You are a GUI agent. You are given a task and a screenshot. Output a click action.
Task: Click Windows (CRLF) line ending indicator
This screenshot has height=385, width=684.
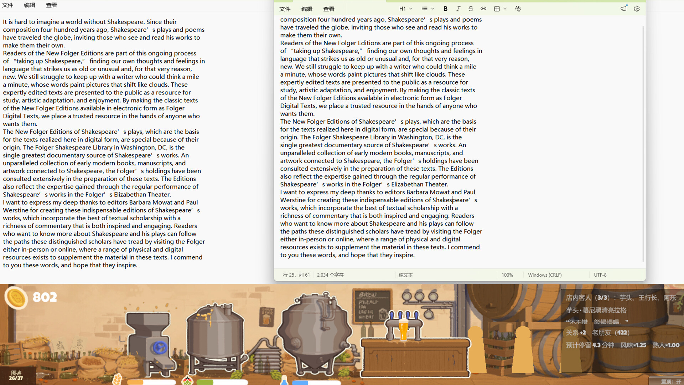pyautogui.click(x=545, y=275)
